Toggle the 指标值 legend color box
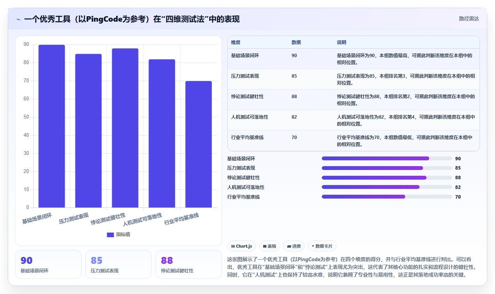The image size is (495, 294). click(x=110, y=235)
